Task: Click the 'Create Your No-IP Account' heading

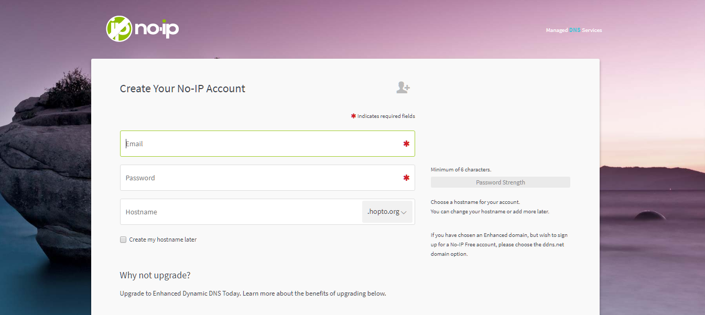Action: pyautogui.click(x=182, y=89)
